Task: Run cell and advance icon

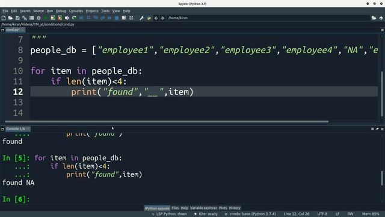Action: tap(60, 18)
